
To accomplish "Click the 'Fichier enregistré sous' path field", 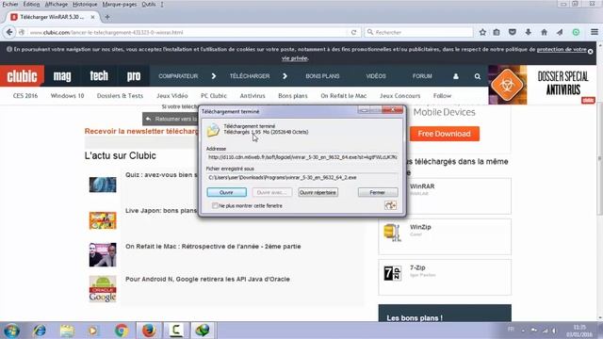I will (x=302, y=178).
